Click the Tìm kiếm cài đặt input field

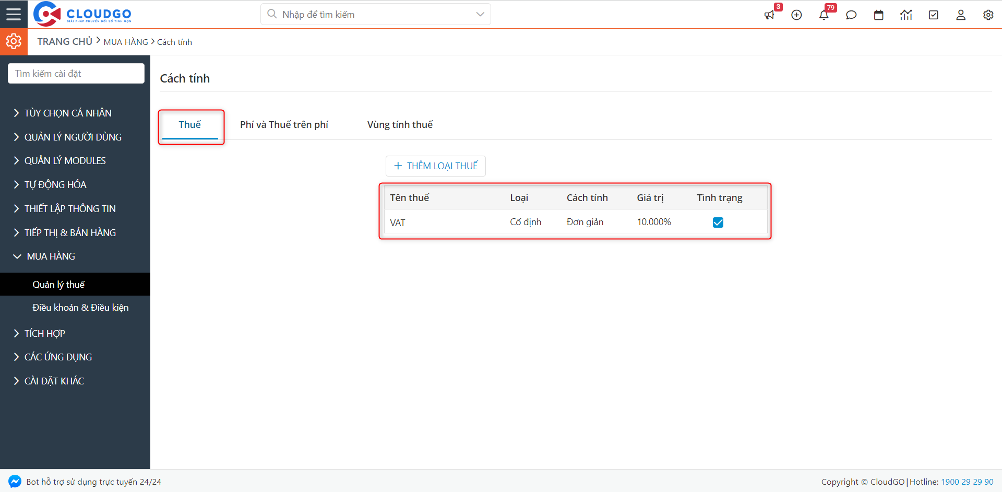point(76,74)
